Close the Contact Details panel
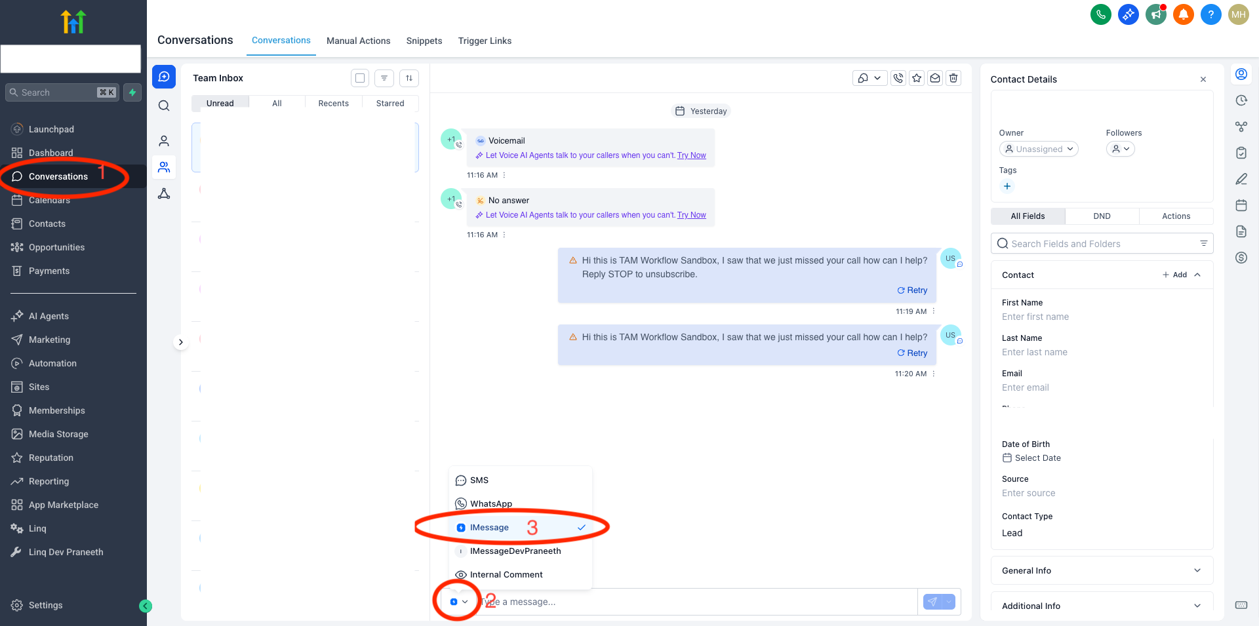 tap(1203, 79)
